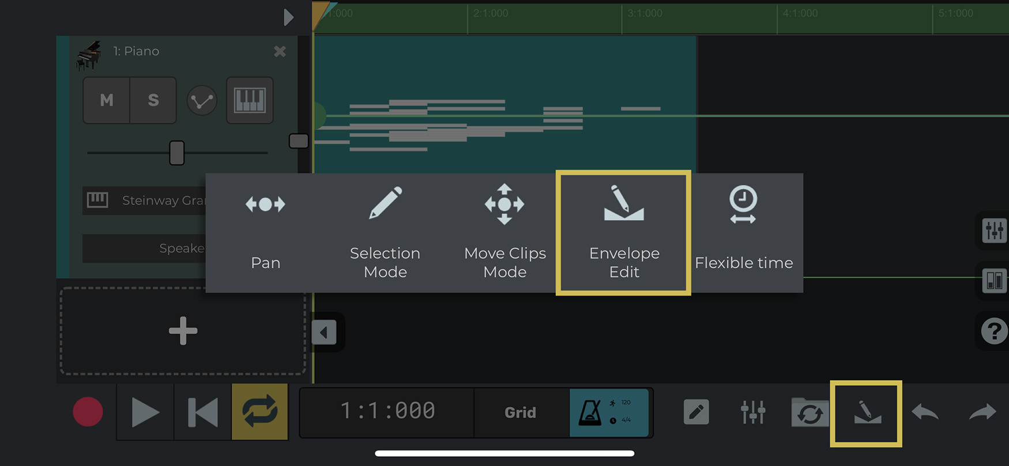The width and height of the screenshot is (1009, 466).
Task: Expand the Steinway Grand instrument selector
Action: pyautogui.click(x=144, y=200)
